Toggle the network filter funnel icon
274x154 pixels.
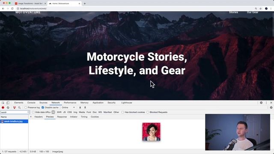click(15, 107)
